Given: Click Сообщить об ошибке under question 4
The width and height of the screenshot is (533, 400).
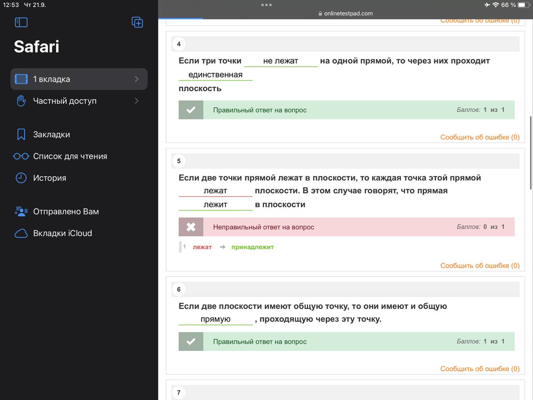Looking at the screenshot, I should pyautogui.click(x=480, y=137).
